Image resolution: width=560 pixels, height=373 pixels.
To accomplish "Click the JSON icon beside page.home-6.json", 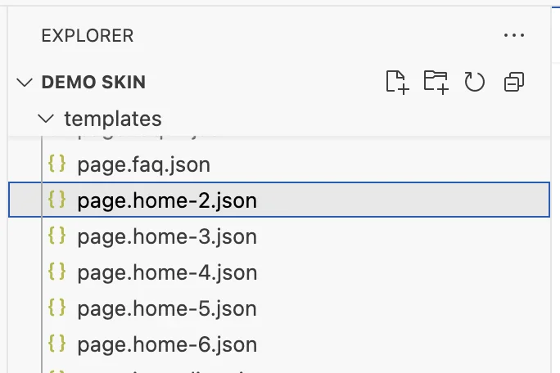I will pyautogui.click(x=57, y=344).
